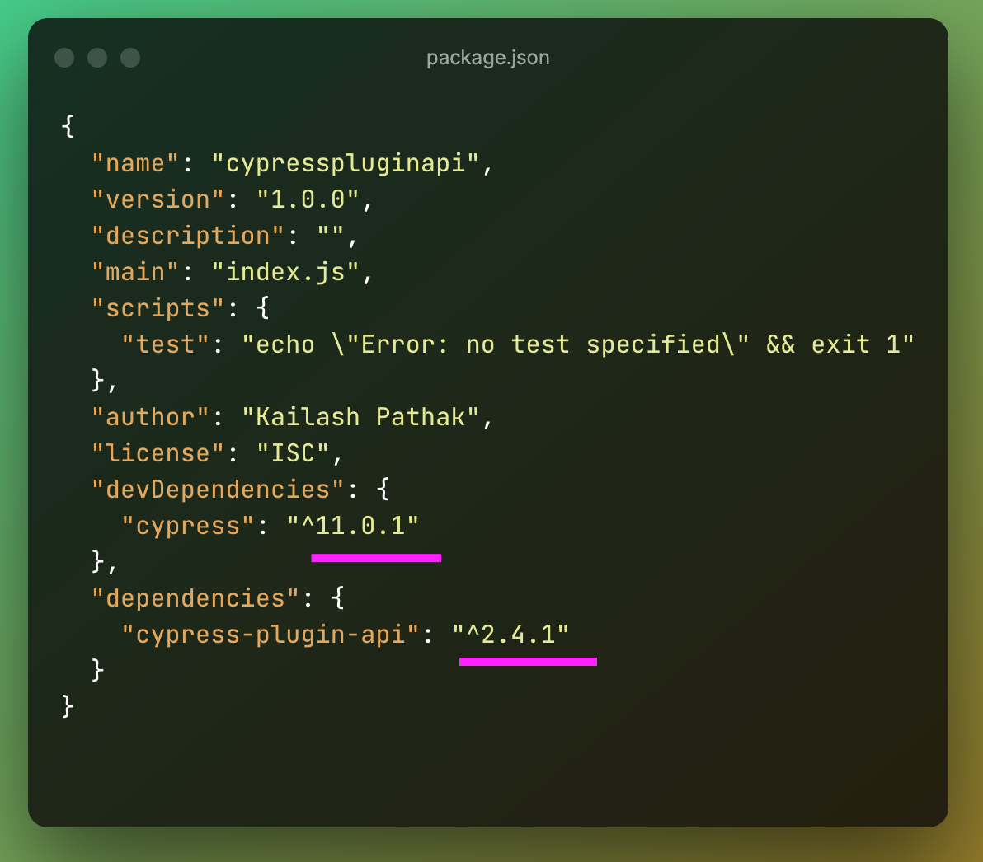The image size is (983, 862).
Task: Click the "Kailash Pathak" author value
Action: click(x=360, y=417)
